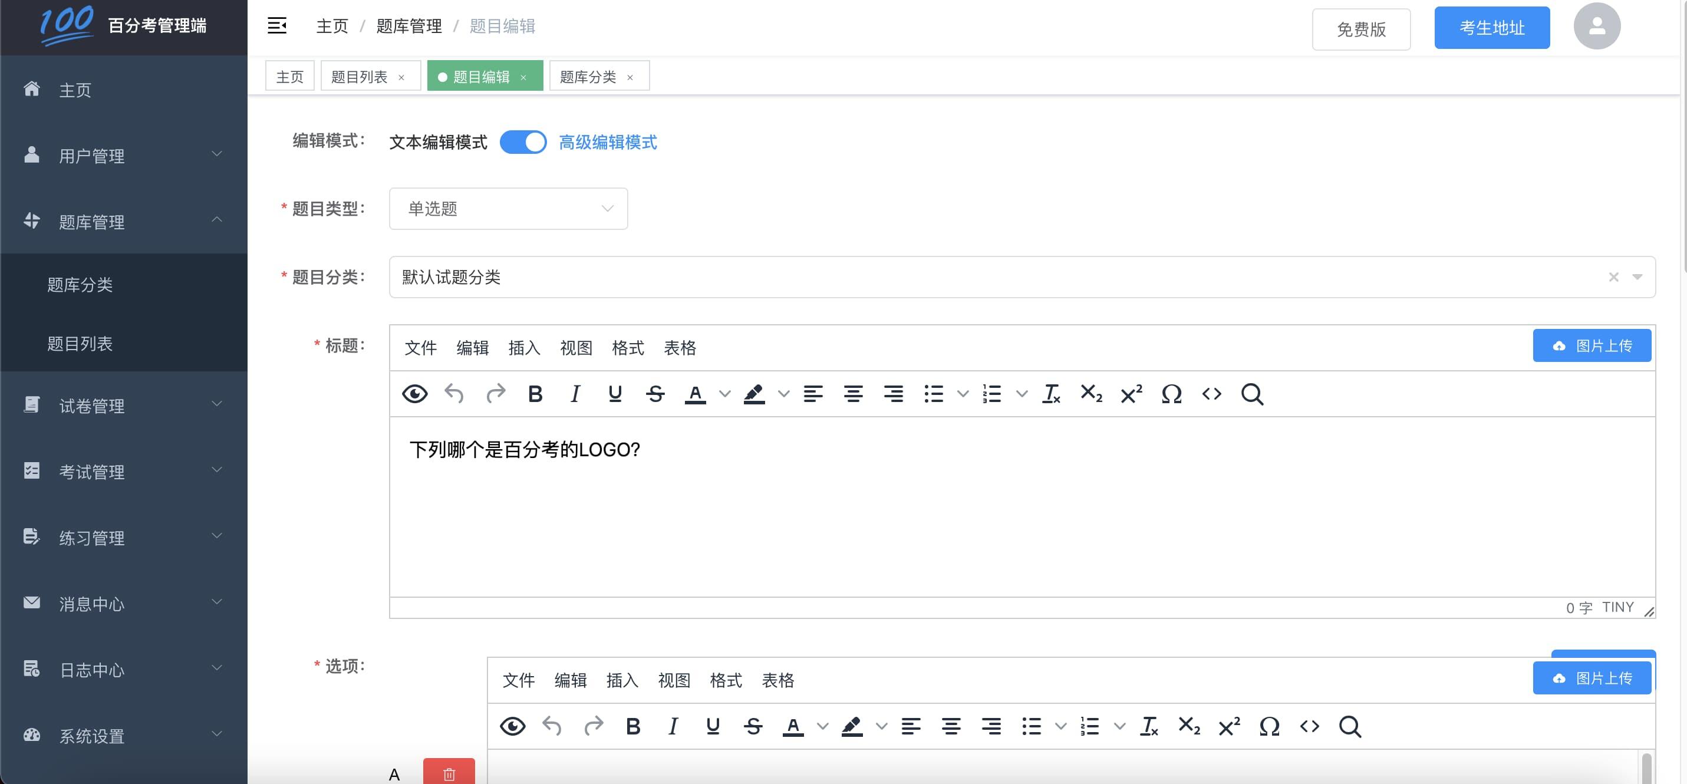This screenshot has height=784, width=1687.
Task: Click Italic in the title editor toolbar
Action: pyautogui.click(x=575, y=394)
